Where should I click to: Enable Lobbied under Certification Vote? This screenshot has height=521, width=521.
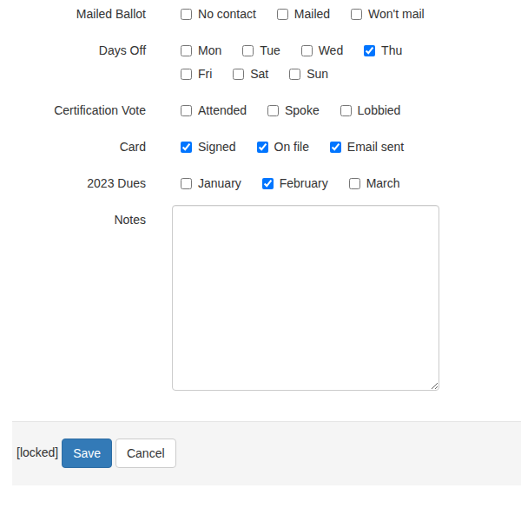point(346,110)
